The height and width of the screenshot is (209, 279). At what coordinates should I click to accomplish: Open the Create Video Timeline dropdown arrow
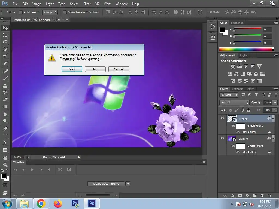click(x=128, y=184)
